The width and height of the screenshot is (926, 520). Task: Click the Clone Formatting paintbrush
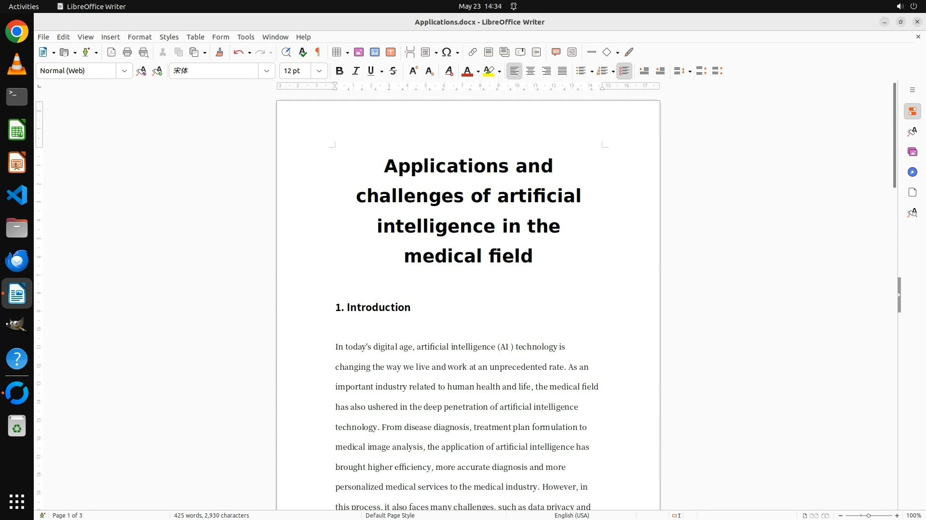219,52
